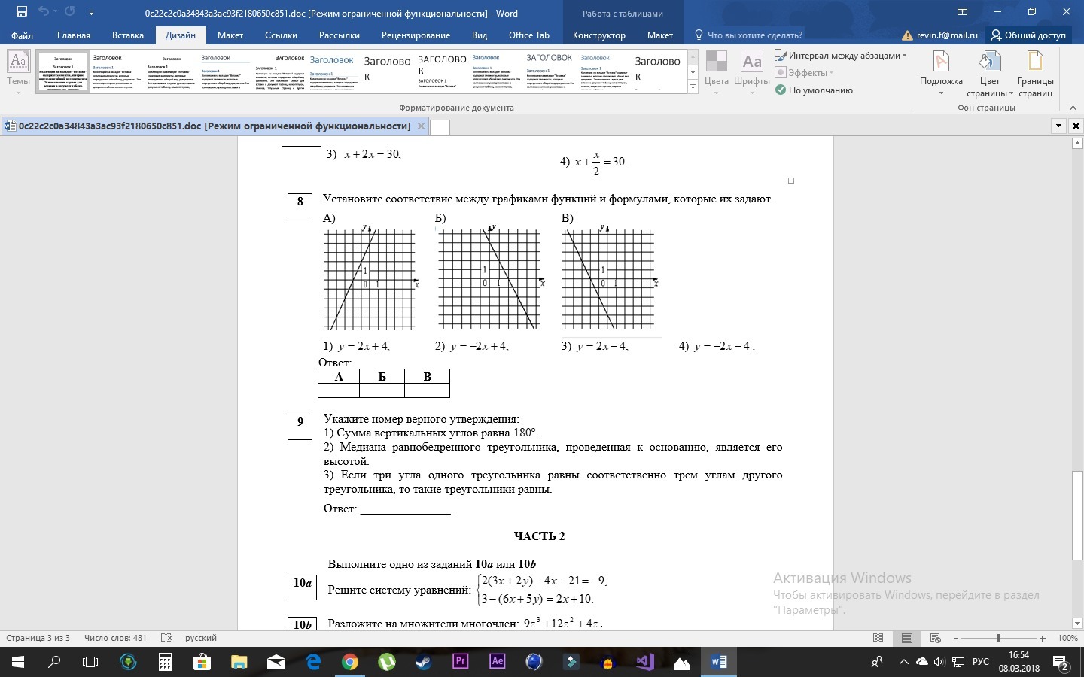Open account menu revin.f@mail.ru

[x=940, y=35]
